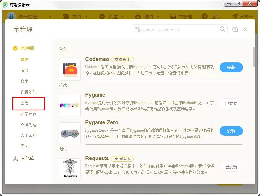Select the 人工智能 sidebar category
The image size is (260, 196).
click(29, 135)
